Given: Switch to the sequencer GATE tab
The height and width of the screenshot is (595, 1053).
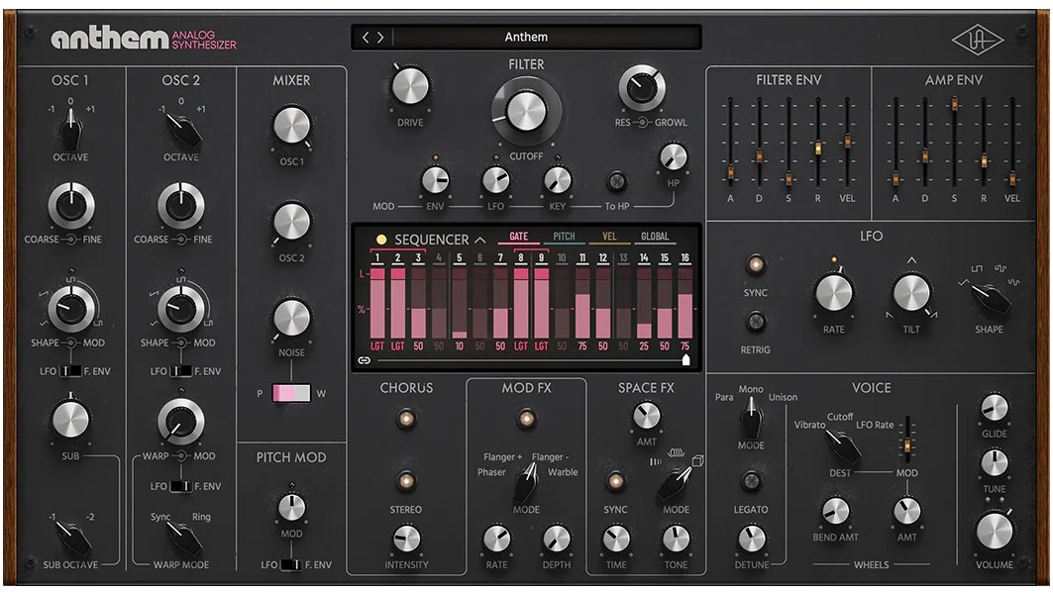Looking at the screenshot, I should pyautogui.click(x=518, y=237).
